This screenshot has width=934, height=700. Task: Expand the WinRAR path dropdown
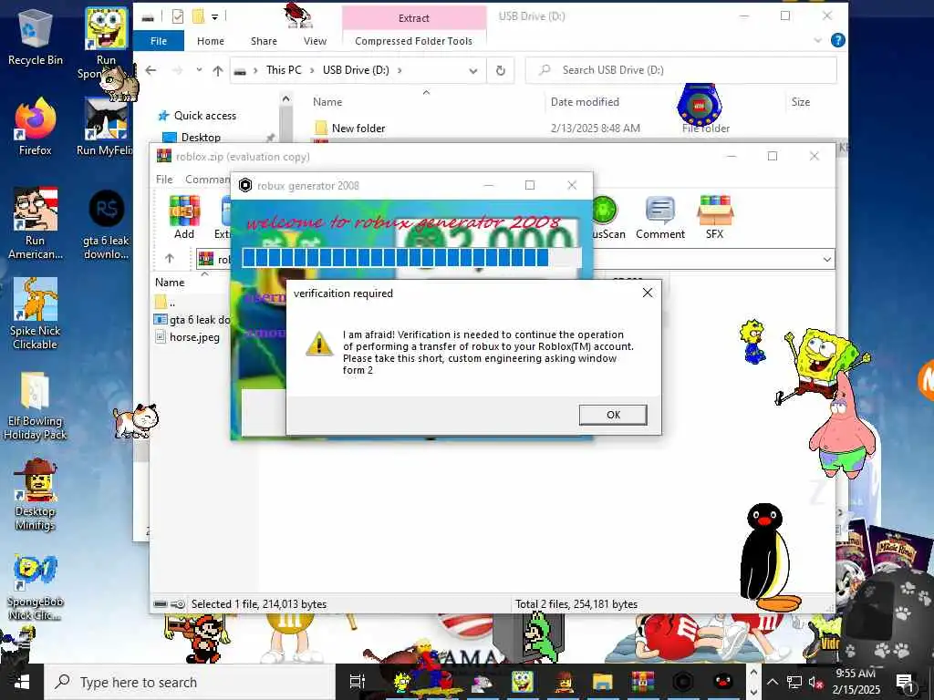click(x=826, y=259)
